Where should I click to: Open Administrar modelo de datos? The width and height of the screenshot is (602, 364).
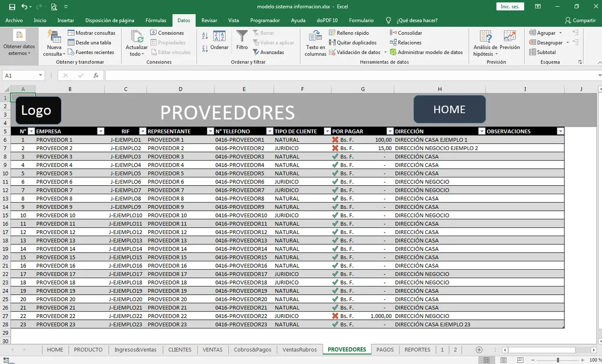426,53
